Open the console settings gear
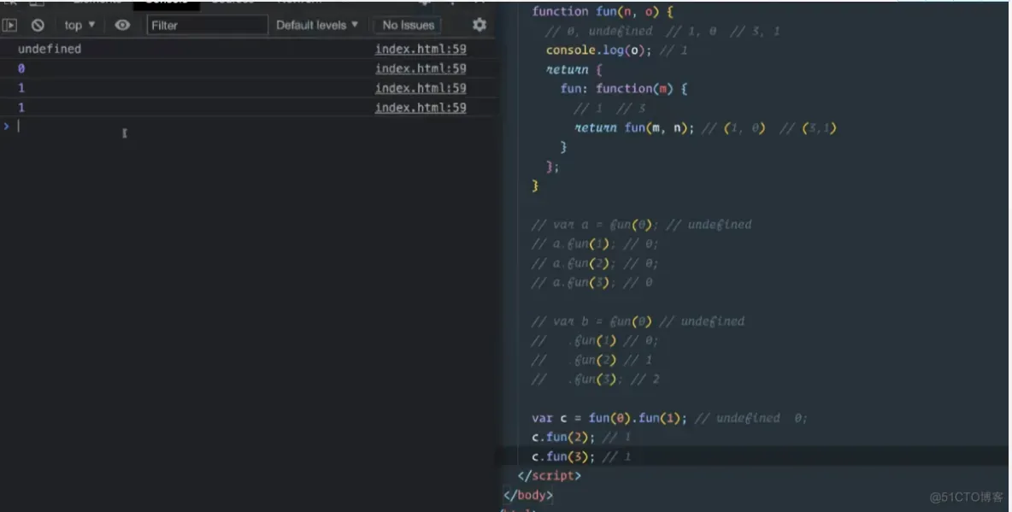Viewport: 1012px width, 512px height. click(479, 25)
